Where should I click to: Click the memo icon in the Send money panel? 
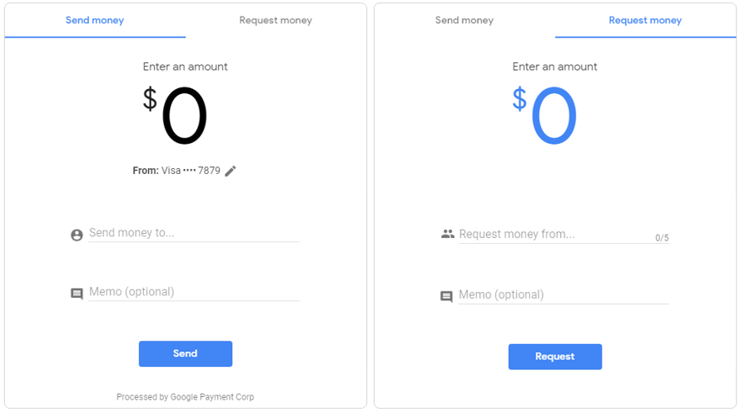point(77,294)
